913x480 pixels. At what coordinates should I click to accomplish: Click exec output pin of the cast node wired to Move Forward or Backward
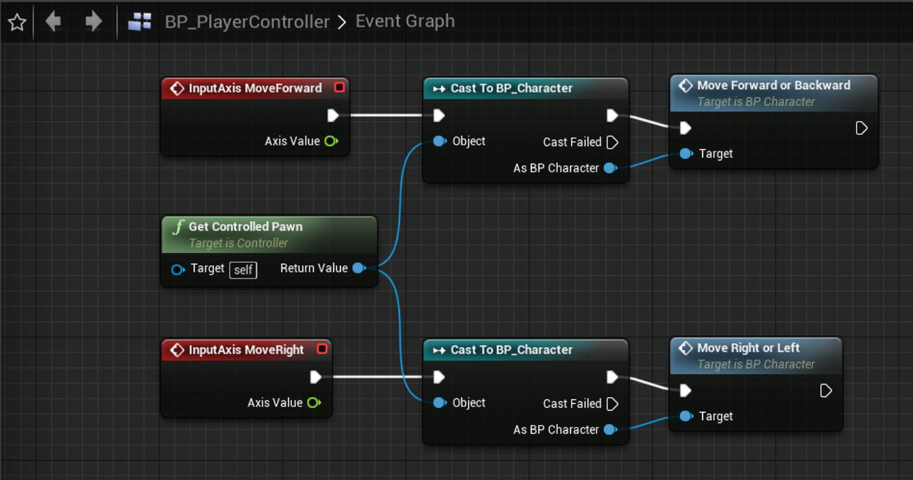click(613, 115)
